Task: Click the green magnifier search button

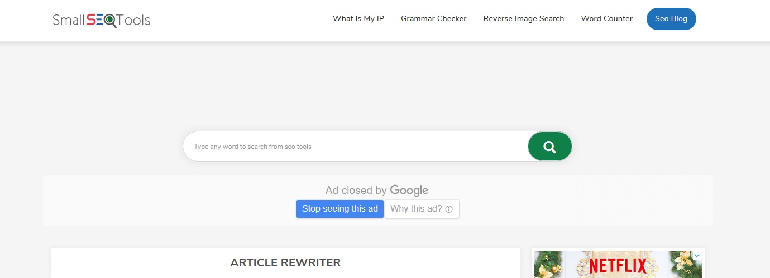Action: point(549,147)
